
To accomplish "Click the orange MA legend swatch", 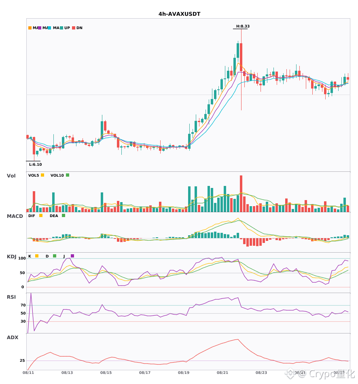I will [30, 28].
